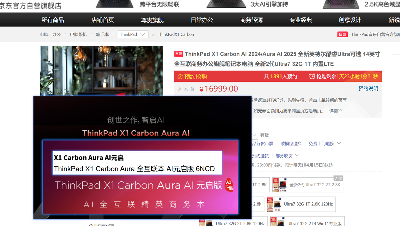Expand the chevron after 部分收货

point(297,155)
